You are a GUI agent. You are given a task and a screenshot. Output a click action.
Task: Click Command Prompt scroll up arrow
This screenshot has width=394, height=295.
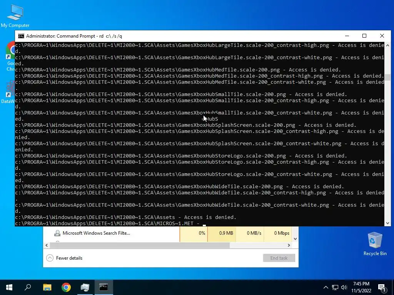click(x=387, y=45)
